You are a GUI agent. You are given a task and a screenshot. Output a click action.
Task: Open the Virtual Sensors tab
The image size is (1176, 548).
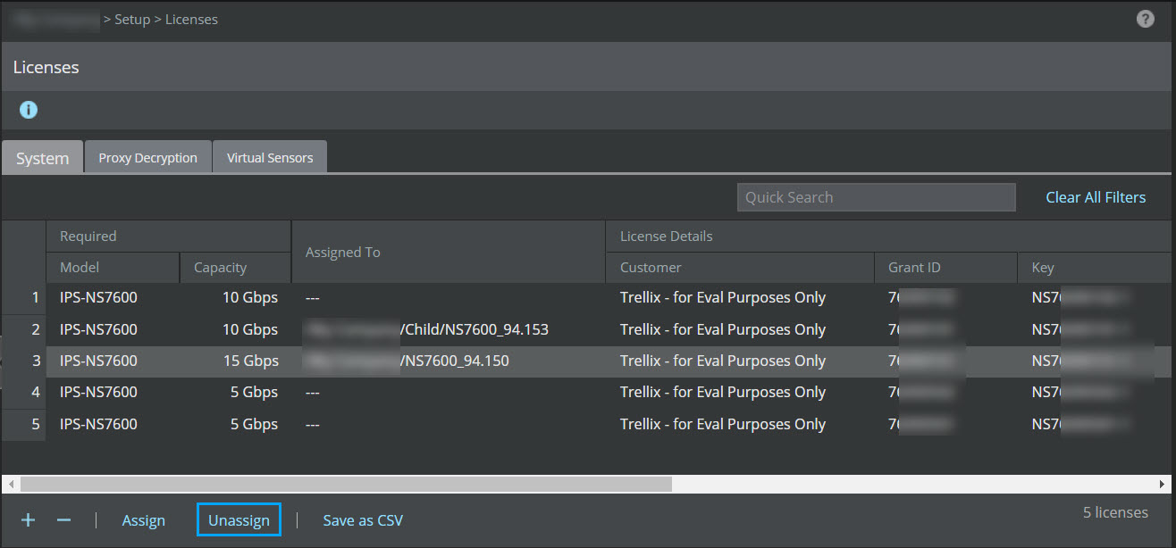coord(270,157)
